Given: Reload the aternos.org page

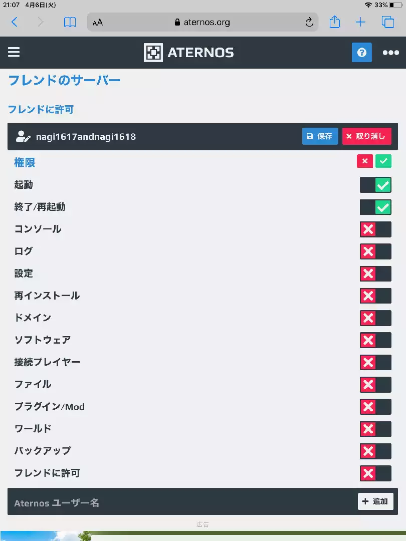Looking at the screenshot, I should (x=309, y=22).
